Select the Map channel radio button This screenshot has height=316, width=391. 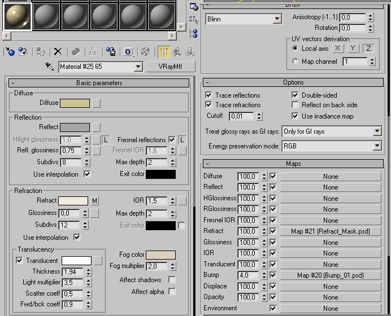(295, 62)
